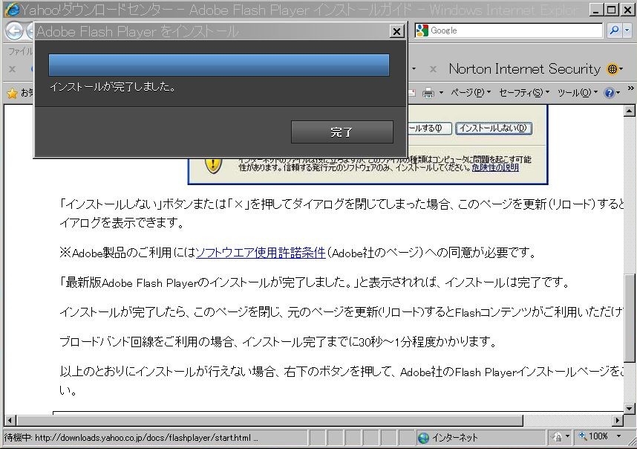Click the vertical scrollbar up arrow
Viewport: 637px width, 449px height.
coord(630,110)
